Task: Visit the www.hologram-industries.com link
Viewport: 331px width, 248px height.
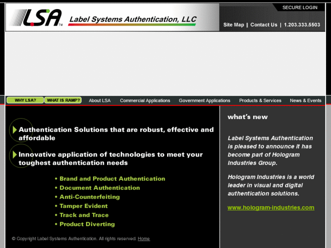Action: [271, 208]
